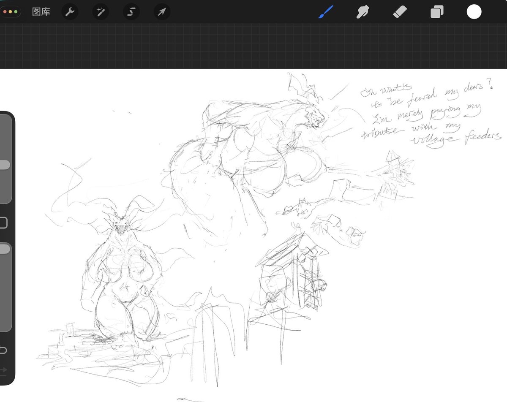
Task: Click the green zoom window dot
Action: (16, 12)
